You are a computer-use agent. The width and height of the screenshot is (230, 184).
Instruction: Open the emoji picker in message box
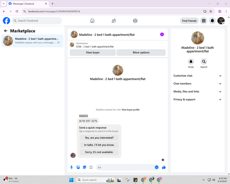pos(156,167)
